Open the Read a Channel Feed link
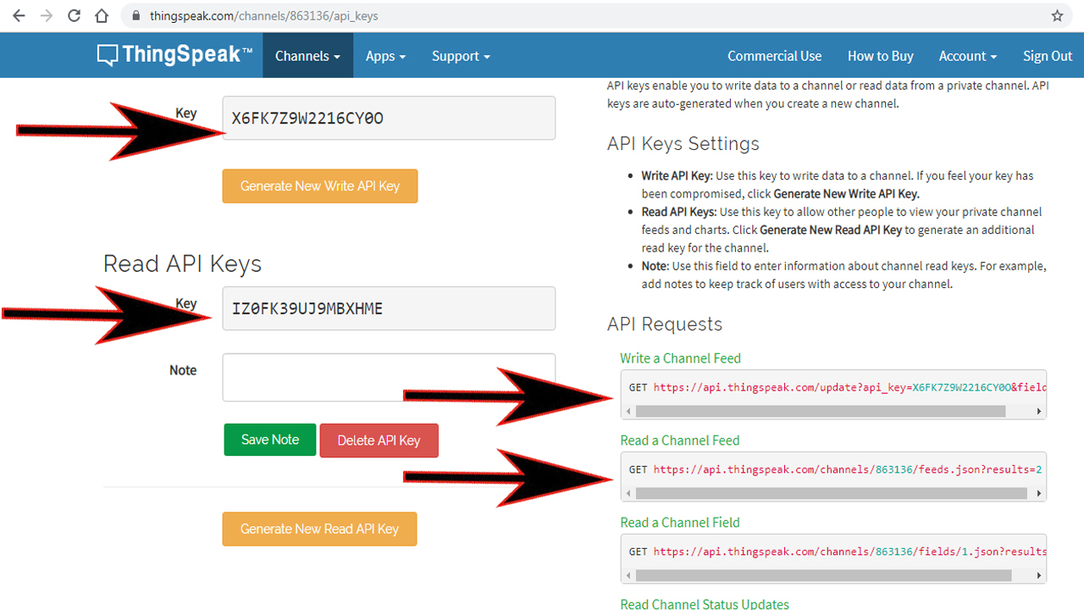Image resolution: width=1084 pixels, height=610 pixels. pyautogui.click(x=680, y=440)
